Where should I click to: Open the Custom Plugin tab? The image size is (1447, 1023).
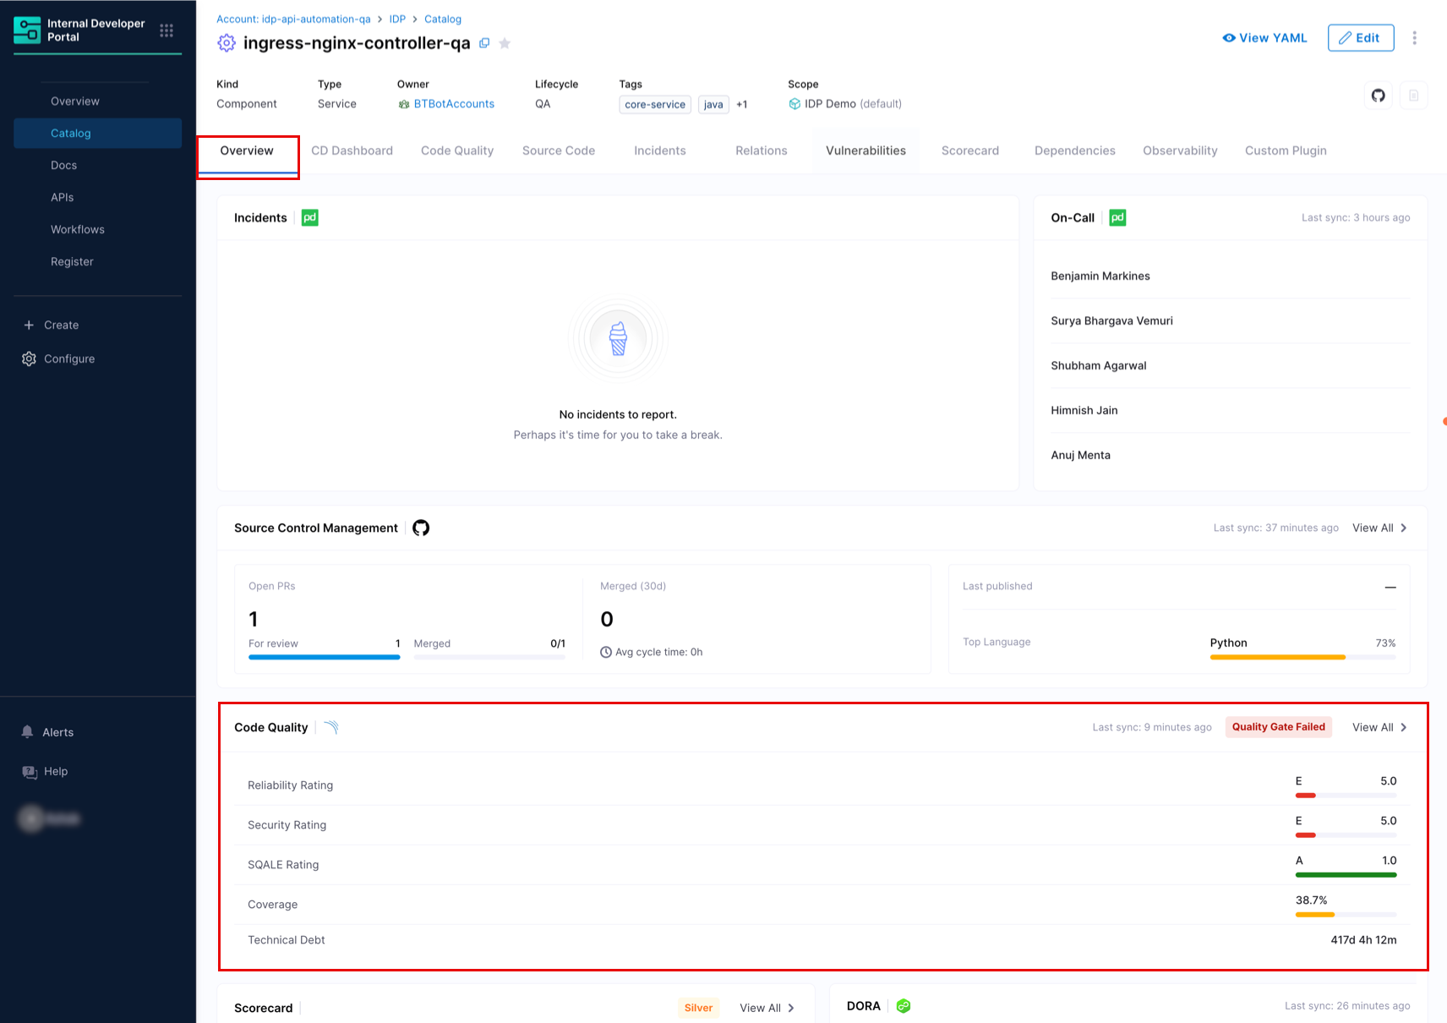pyautogui.click(x=1286, y=150)
